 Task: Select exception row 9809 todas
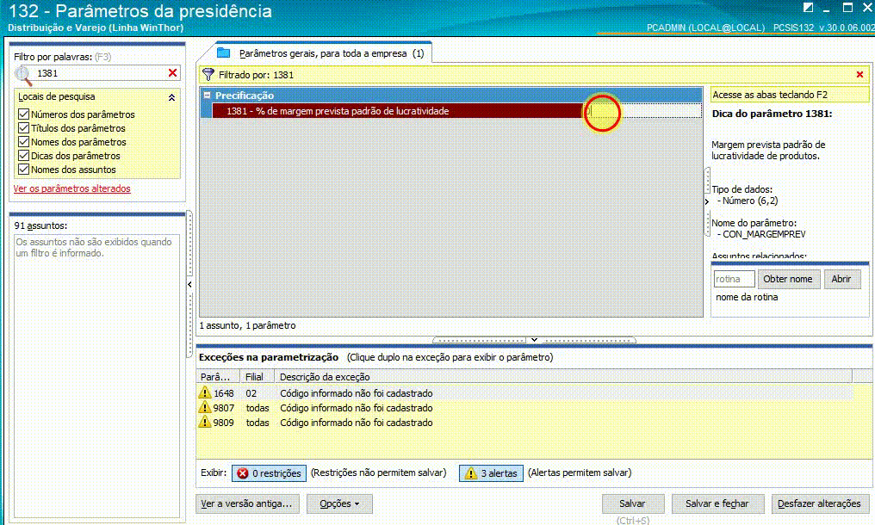point(524,423)
